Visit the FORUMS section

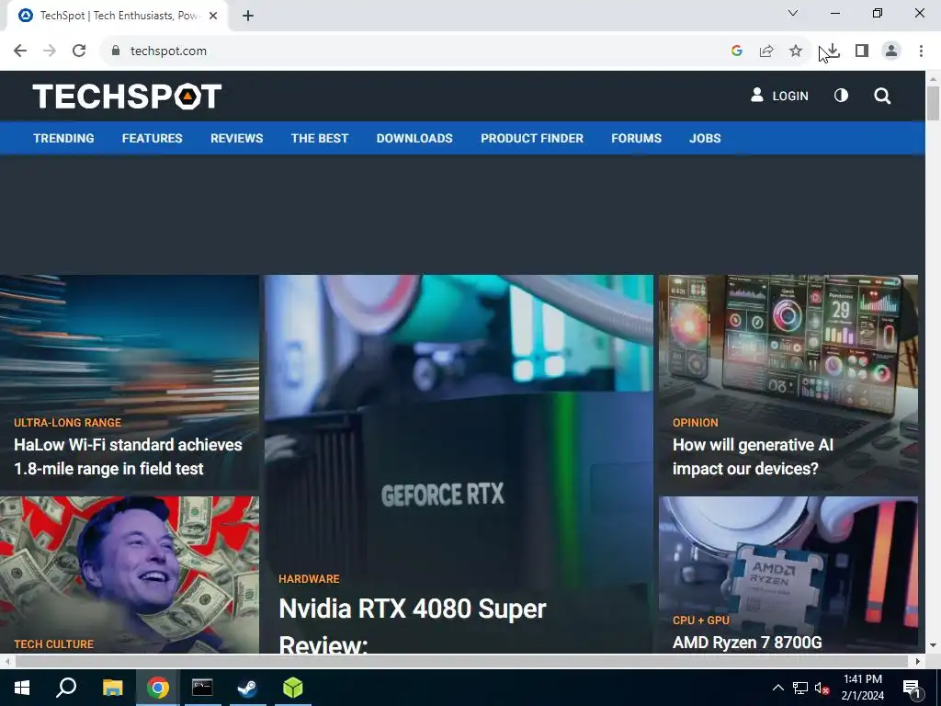pos(636,138)
